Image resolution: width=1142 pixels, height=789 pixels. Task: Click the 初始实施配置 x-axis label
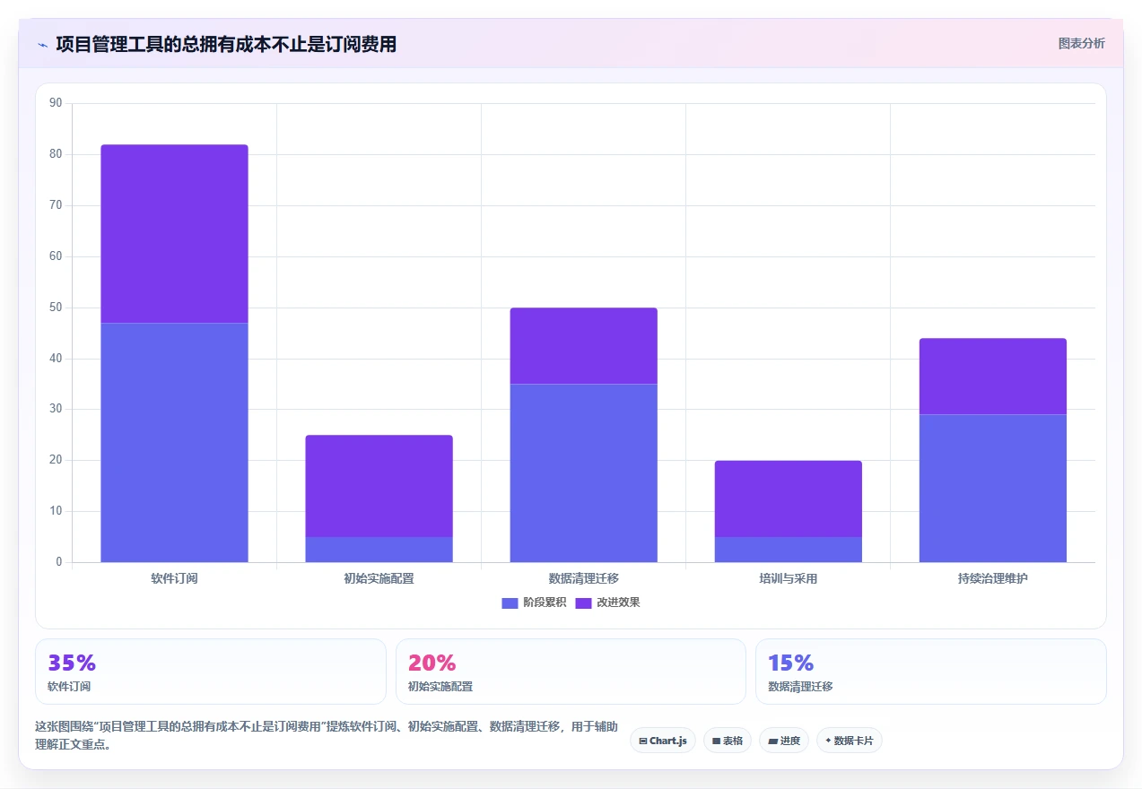pyautogui.click(x=379, y=578)
